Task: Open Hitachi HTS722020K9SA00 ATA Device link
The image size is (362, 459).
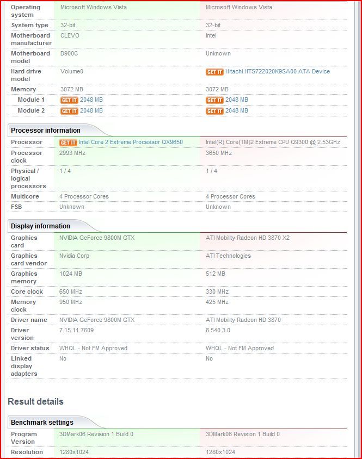Action: 277,71
